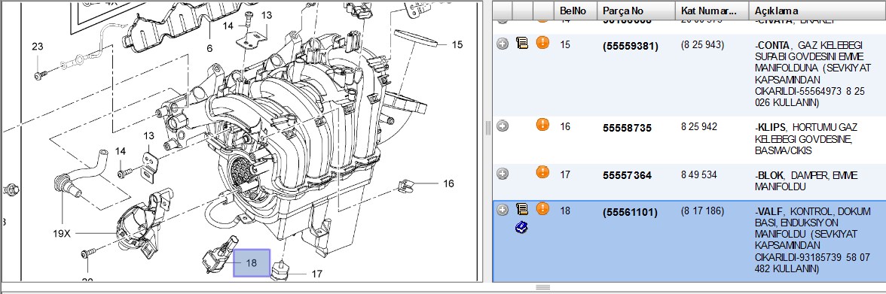Open notes icon for row 18
Image resolution: width=886 pixels, height=294 pixels.
coord(522,210)
